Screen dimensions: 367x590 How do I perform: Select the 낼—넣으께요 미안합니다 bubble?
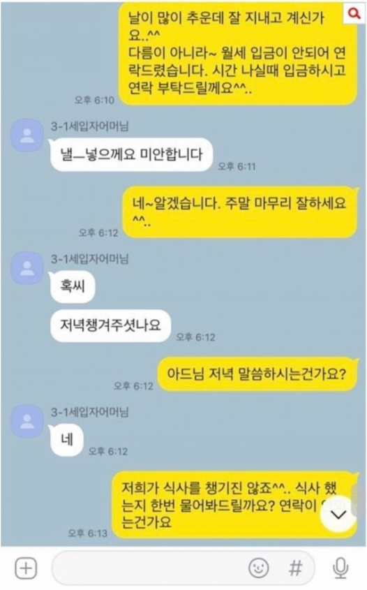tap(131, 154)
